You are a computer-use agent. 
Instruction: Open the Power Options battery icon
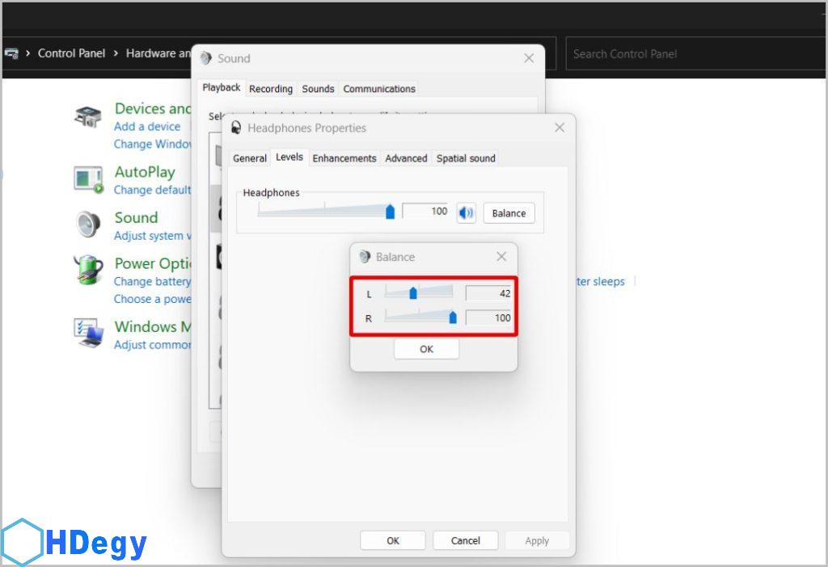click(88, 271)
